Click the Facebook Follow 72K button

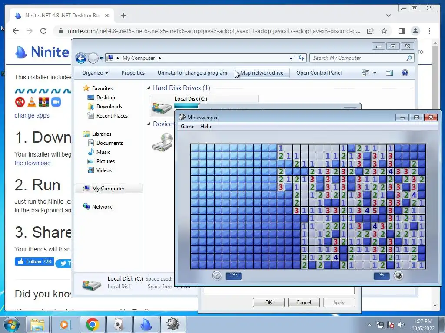[34, 261]
